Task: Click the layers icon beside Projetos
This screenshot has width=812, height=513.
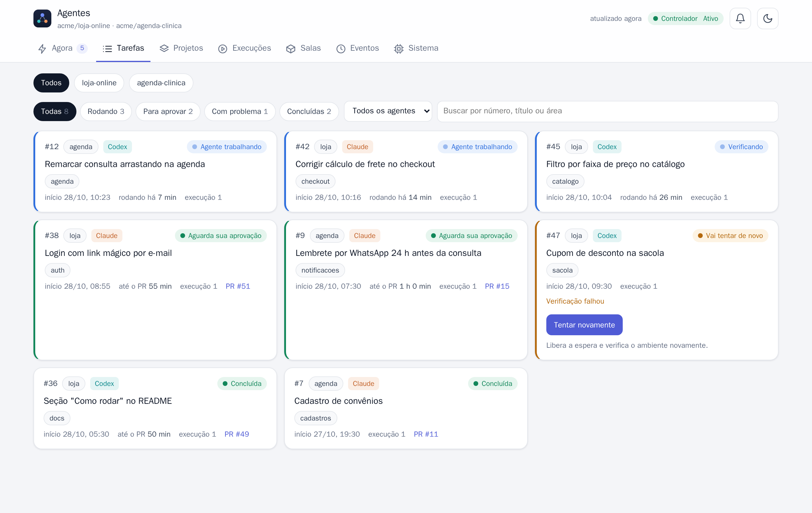Action: 164,49
